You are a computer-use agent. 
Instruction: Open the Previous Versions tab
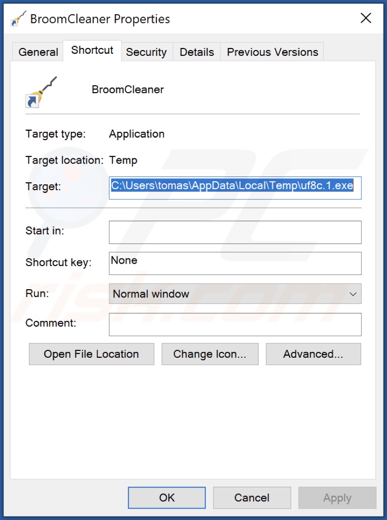click(x=272, y=52)
